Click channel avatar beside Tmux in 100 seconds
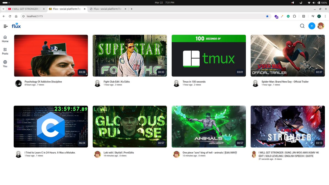 [177, 84]
